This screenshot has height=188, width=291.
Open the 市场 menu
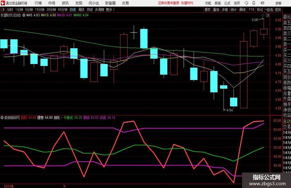click(x=52, y=3)
